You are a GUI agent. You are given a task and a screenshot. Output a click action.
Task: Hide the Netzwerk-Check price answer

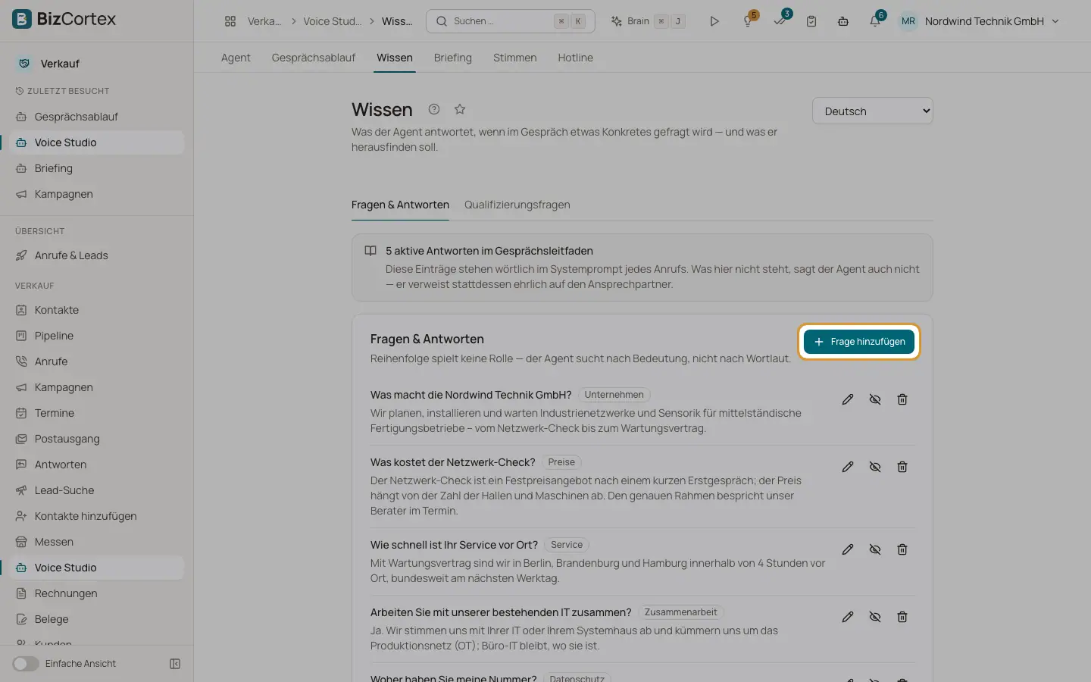coord(875,467)
